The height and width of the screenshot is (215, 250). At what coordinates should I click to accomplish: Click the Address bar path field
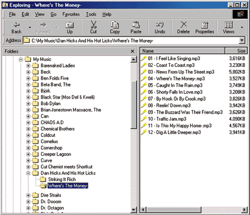click(131, 40)
